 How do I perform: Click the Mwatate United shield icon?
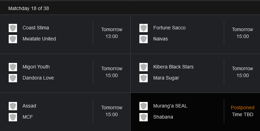[13, 39]
